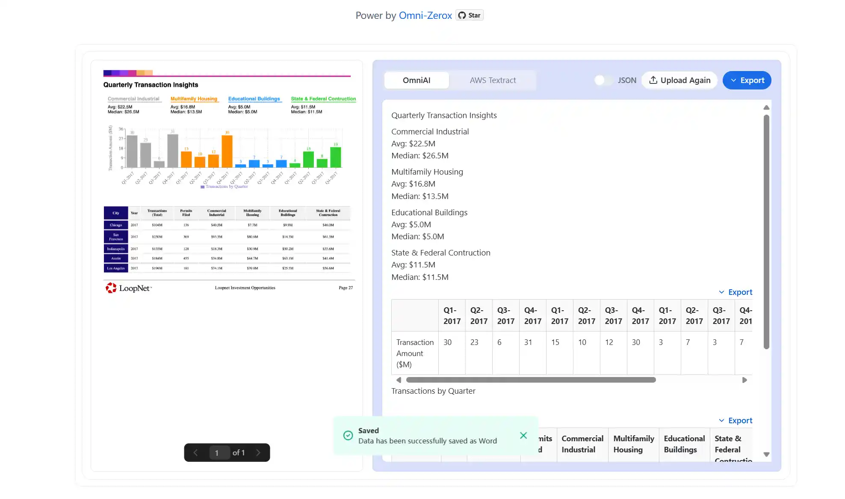Select the OmniAI tab
The width and height of the screenshot is (845, 499).
(x=416, y=80)
